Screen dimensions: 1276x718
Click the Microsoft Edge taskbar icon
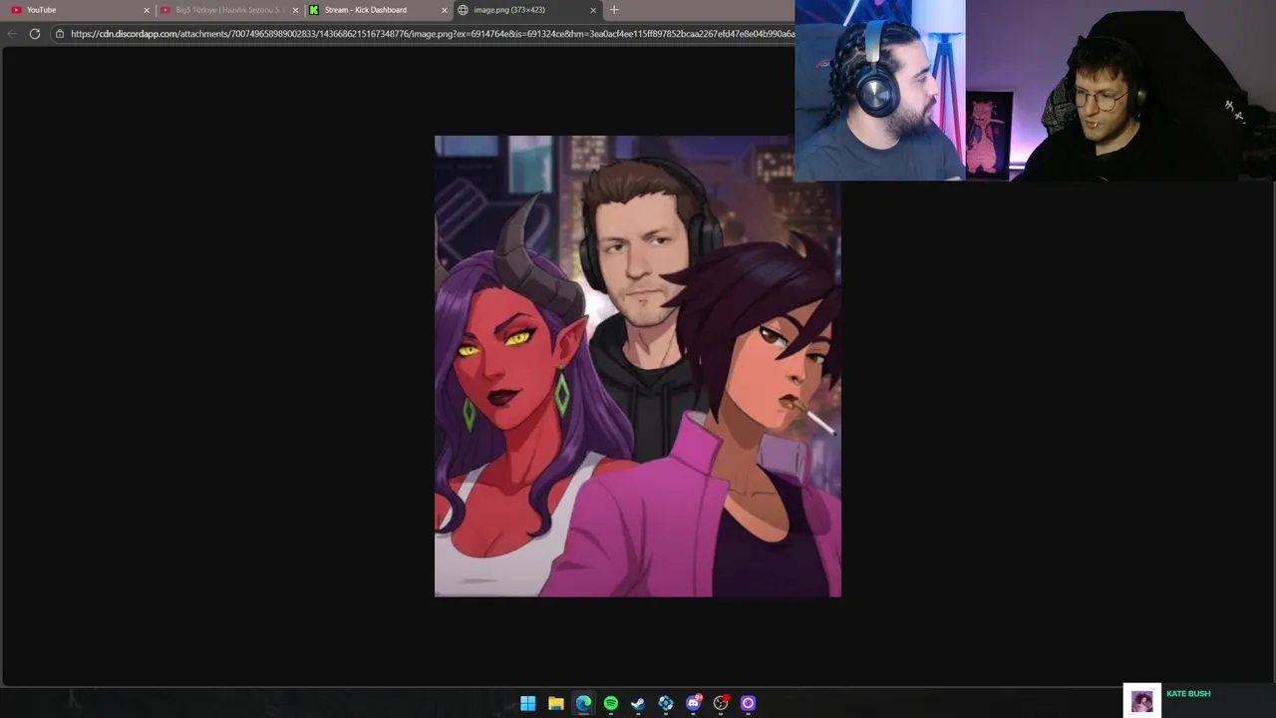coord(583,703)
